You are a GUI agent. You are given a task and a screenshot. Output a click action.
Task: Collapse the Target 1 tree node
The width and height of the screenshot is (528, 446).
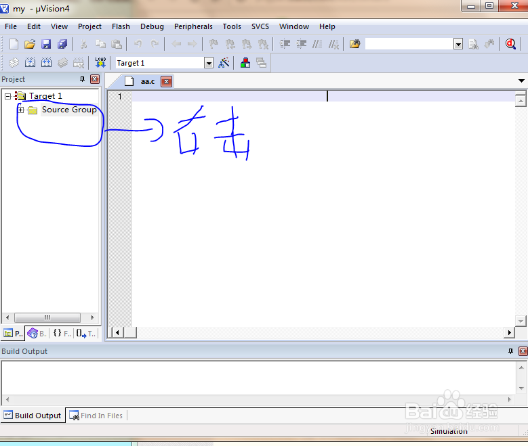[x=7, y=97]
